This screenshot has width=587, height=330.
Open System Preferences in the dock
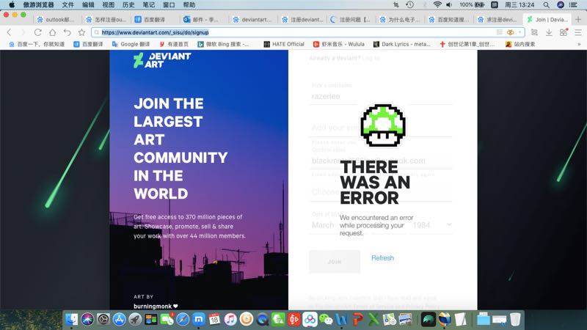pyautogui.click(x=103, y=320)
